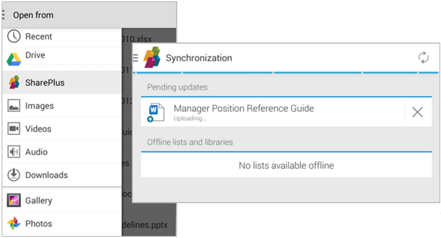This screenshot has width=441, height=238.
Task: Click the Google Drive icon
Action: tap(14, 59)
